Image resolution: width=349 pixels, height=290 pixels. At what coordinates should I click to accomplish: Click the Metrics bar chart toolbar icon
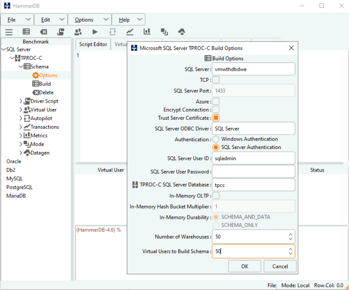(147, 32)
